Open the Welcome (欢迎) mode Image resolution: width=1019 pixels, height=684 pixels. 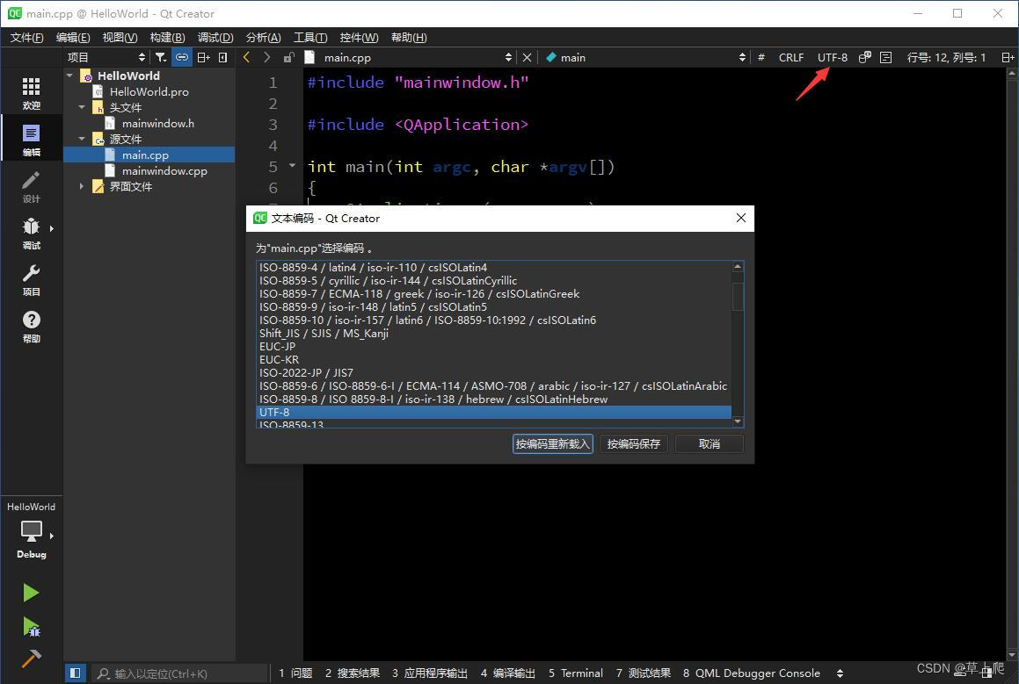coord(31,93)
